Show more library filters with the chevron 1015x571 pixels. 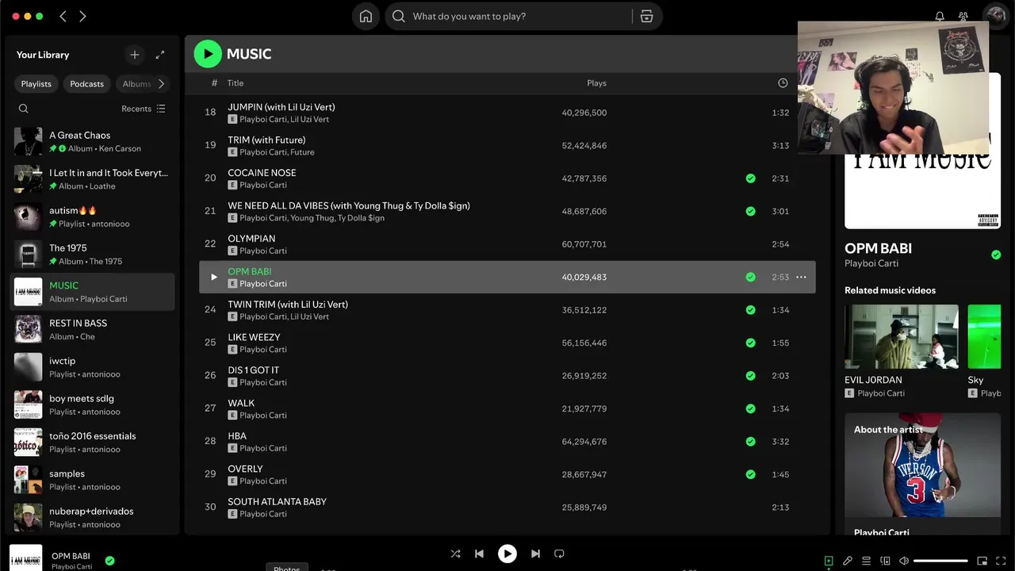coord(162,83)
